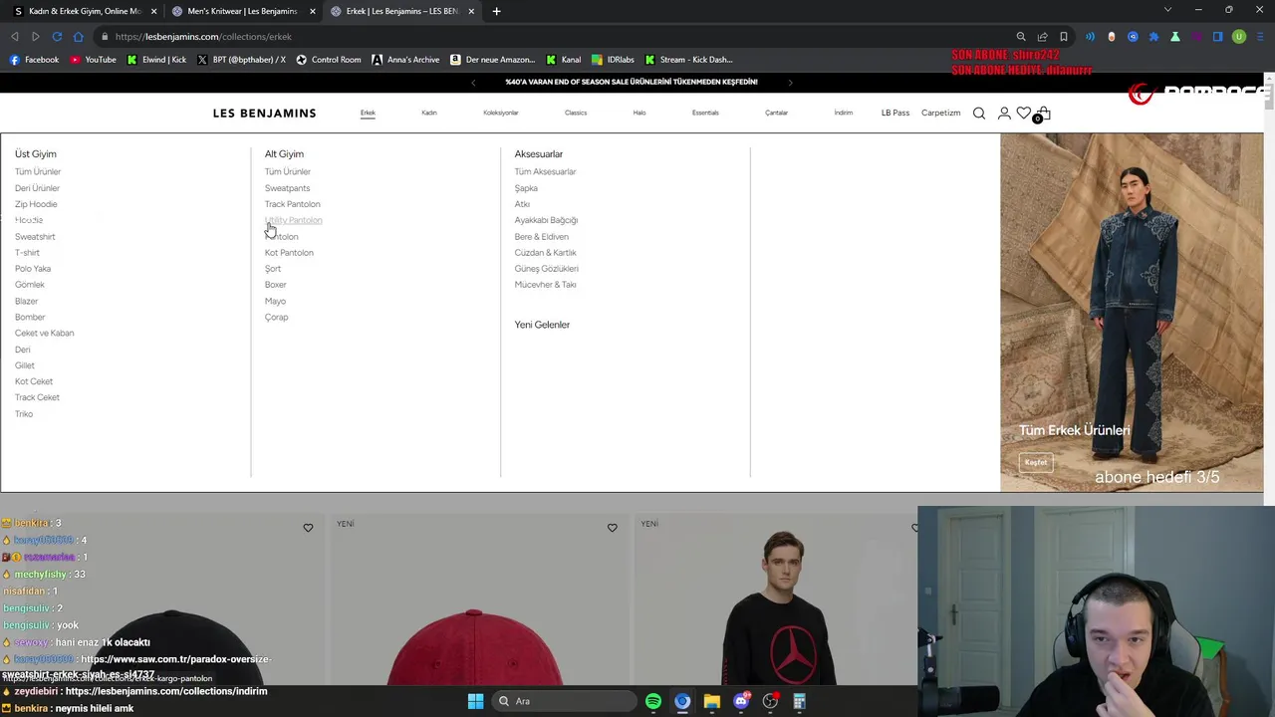Open the Erkek navigation menu

coord(368,113)
